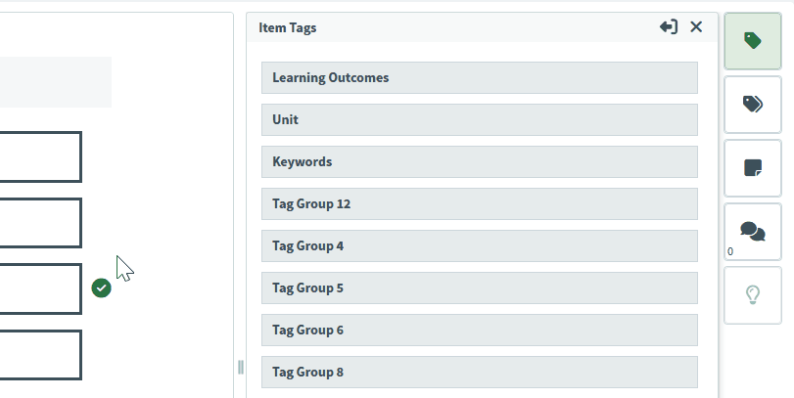Open the multiple tags sidebar icon
Viewport: 794px width, 398px height.
[752, 105]
